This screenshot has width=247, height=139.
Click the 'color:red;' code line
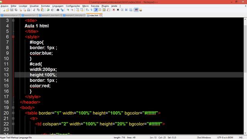tap(40, 86)
